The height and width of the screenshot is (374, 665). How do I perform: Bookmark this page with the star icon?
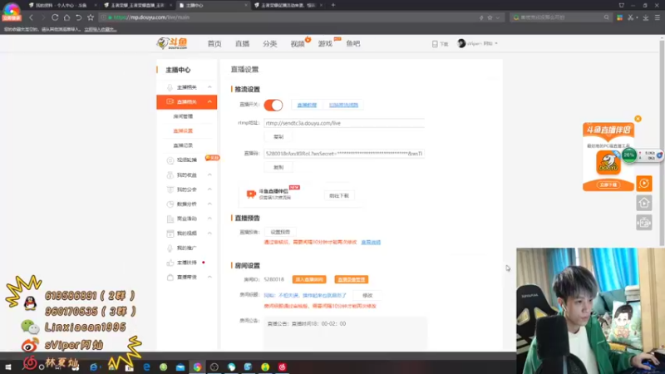[x=91, y=17]
